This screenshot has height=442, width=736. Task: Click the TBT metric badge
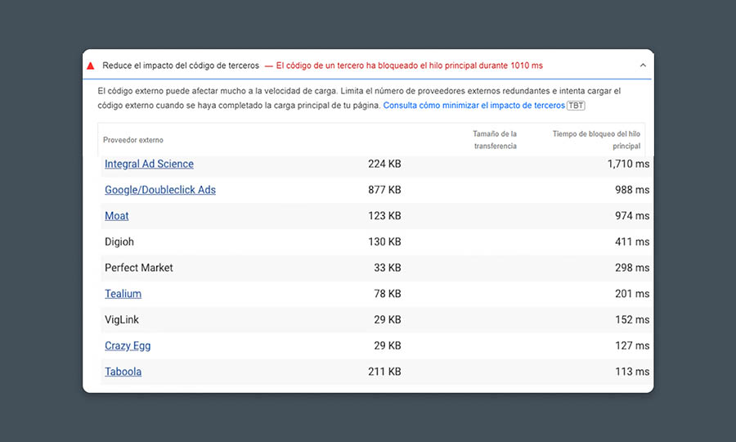tap(577, 106)
